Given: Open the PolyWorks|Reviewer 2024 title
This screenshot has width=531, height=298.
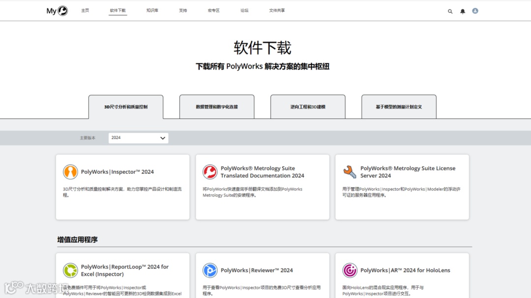Looking at the screenshot, I should click(257, 271).
